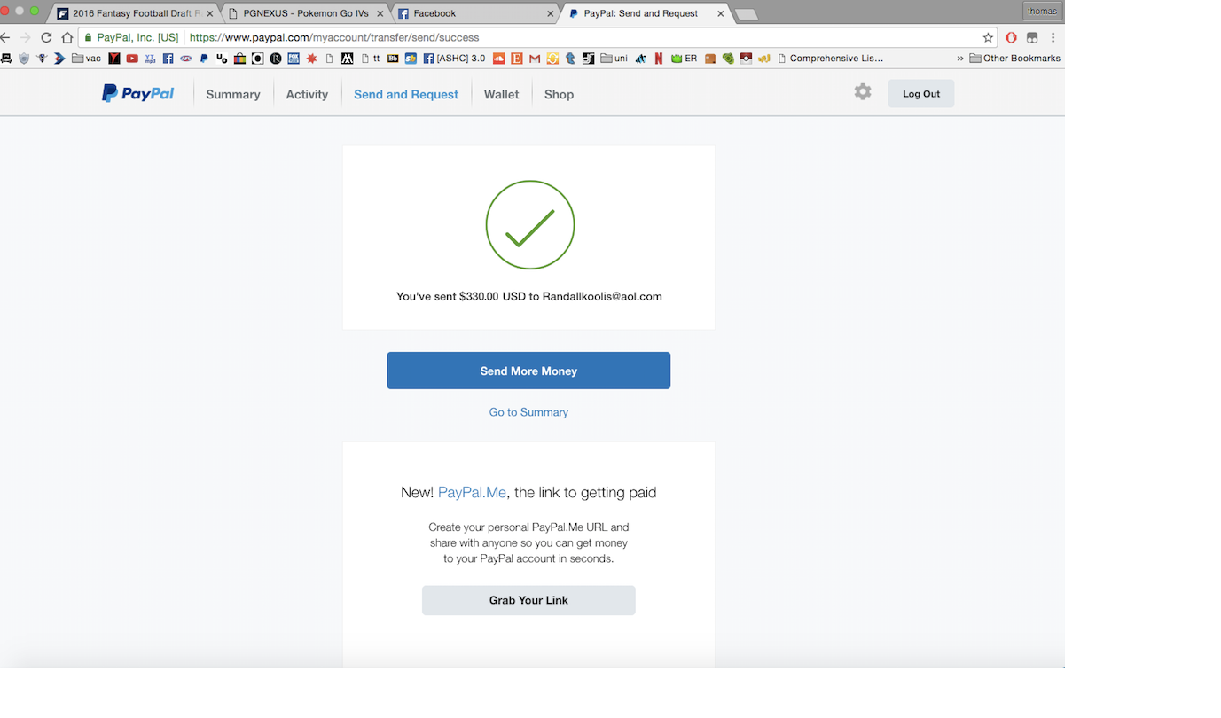Expand the uni bookmarks folder
The width and height of the screenshot is (1221, 718).
(614, 59)
